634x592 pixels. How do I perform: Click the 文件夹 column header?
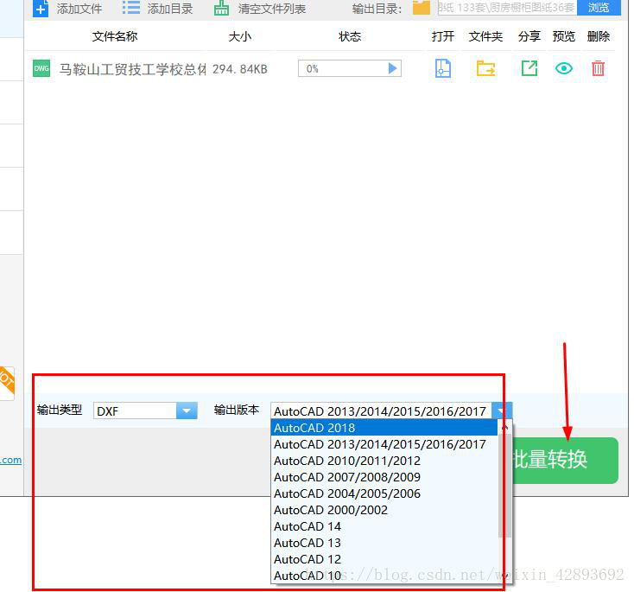pos(485,36)
